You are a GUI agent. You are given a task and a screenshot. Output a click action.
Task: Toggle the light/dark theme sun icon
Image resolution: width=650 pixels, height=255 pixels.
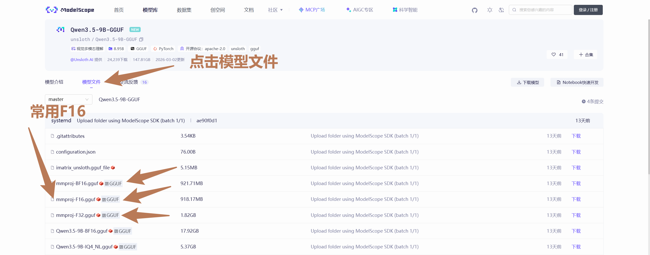click(x=490, y=10)
